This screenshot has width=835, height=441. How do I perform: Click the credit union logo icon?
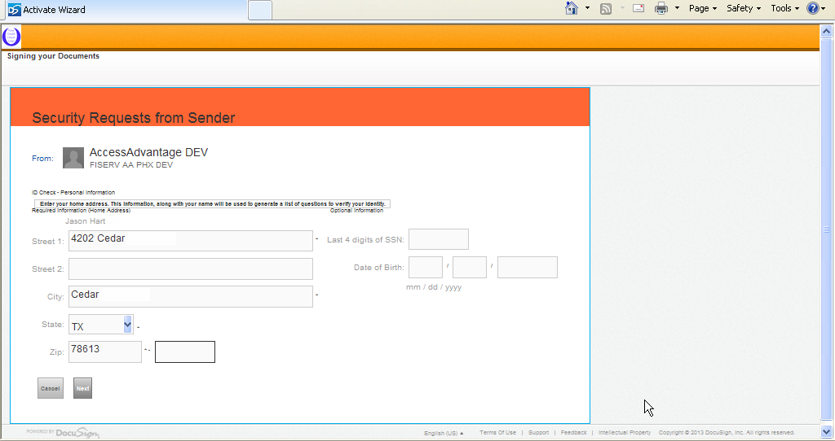11,37
